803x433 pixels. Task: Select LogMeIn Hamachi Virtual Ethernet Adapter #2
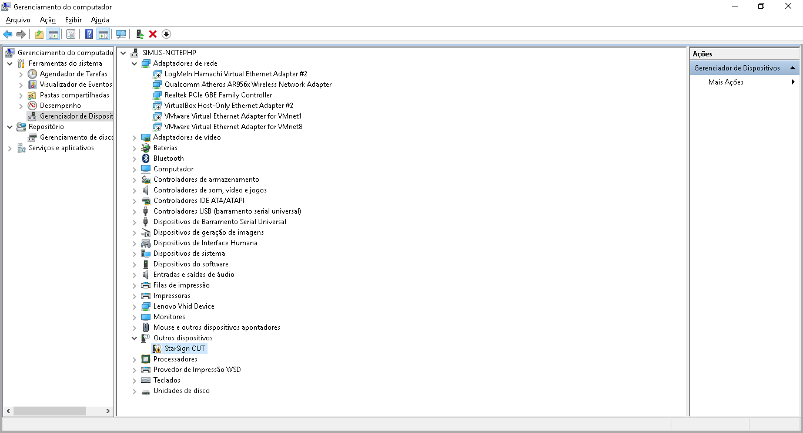tap(236, 74)
